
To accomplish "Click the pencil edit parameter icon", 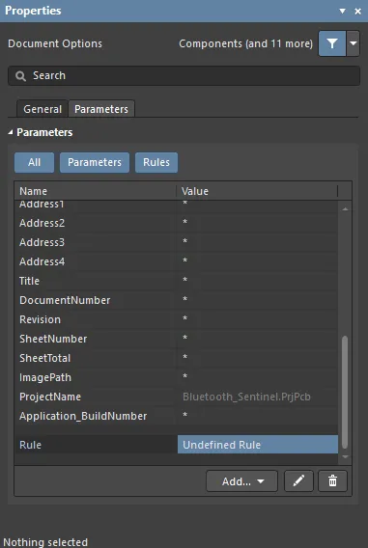I will tap(298, 481).
